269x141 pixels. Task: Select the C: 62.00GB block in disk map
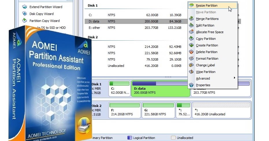(x=120, y=89)
